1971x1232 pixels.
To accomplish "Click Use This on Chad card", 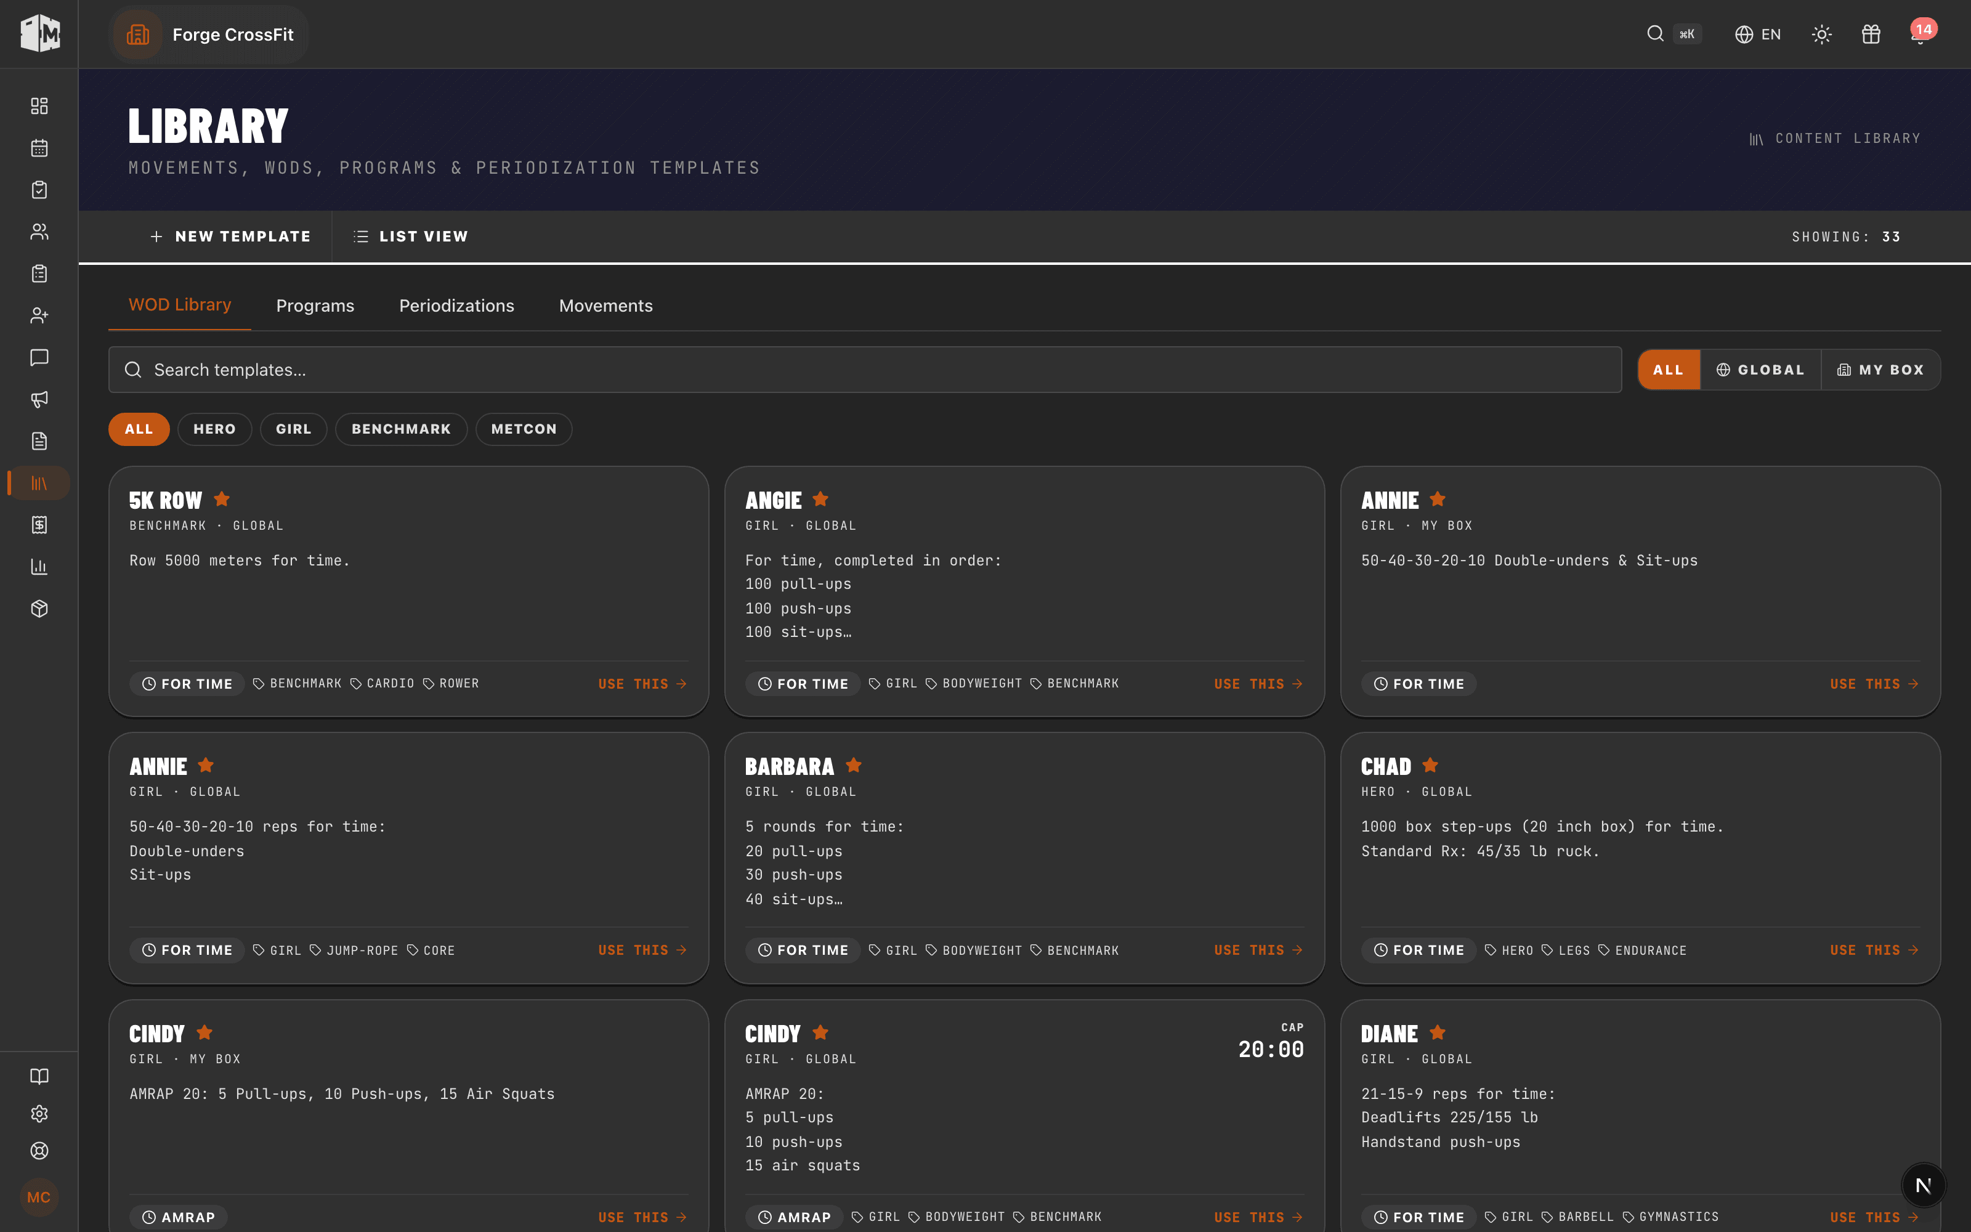I will (x=1874, y=950).
